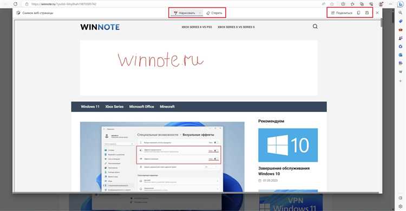Open sidebar blue tag Shopping icon

point(401,21)
